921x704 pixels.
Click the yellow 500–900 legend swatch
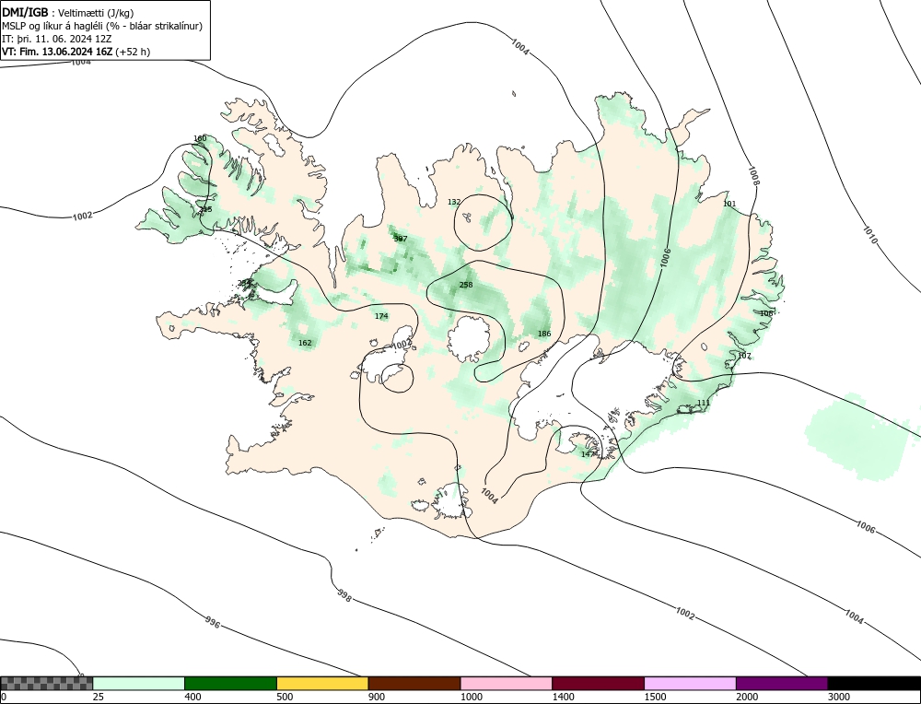322,684
